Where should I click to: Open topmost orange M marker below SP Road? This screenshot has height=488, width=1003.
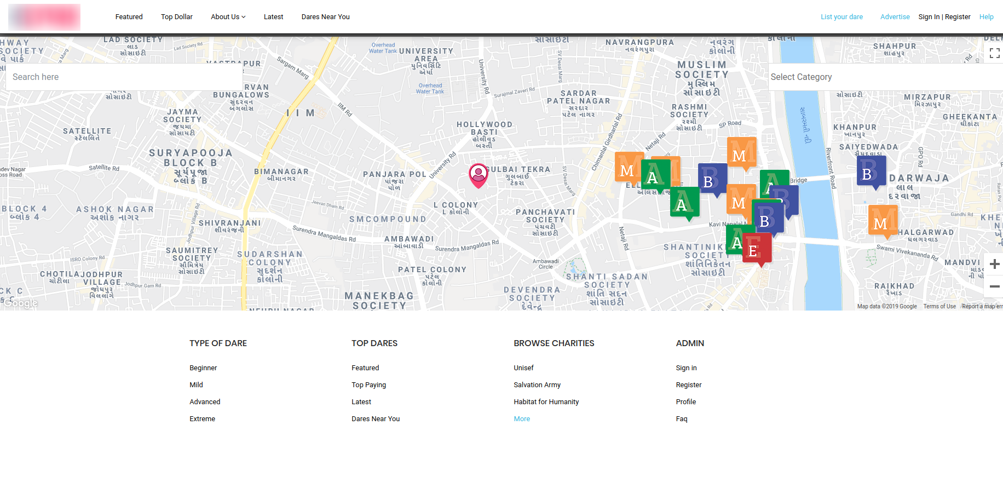pos(741,153)
